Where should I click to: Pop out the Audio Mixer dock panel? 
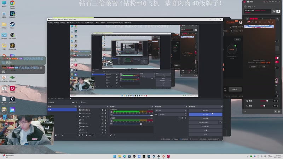[152, 107]
